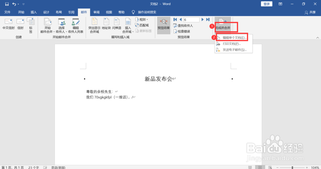Image resolution: width=321 pixels, height=169 pixels.
Task: Switch to Read Mode view icon
Action: click(x=250, y=167)
